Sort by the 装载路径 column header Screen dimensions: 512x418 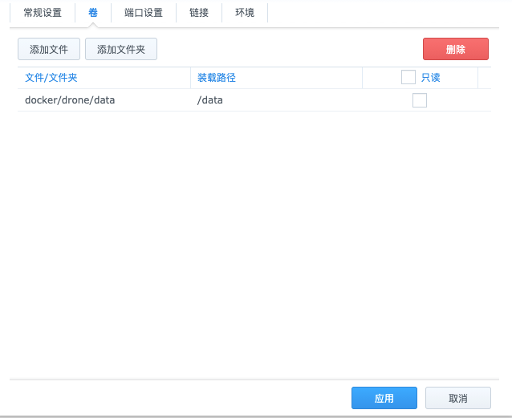tap(217, 78)
